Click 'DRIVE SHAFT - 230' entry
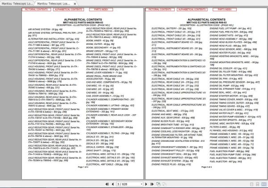 click(101, 151)
